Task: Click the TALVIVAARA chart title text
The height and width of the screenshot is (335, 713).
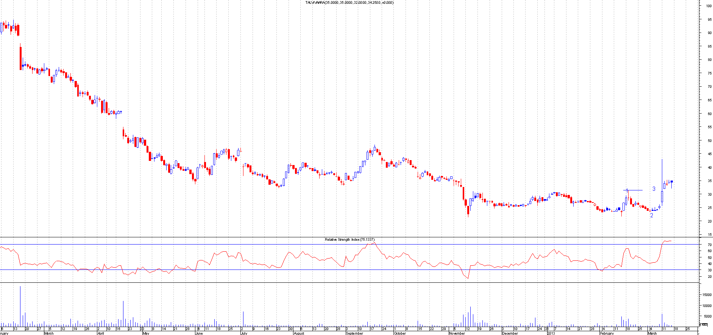Action: [x=349, y=3]
